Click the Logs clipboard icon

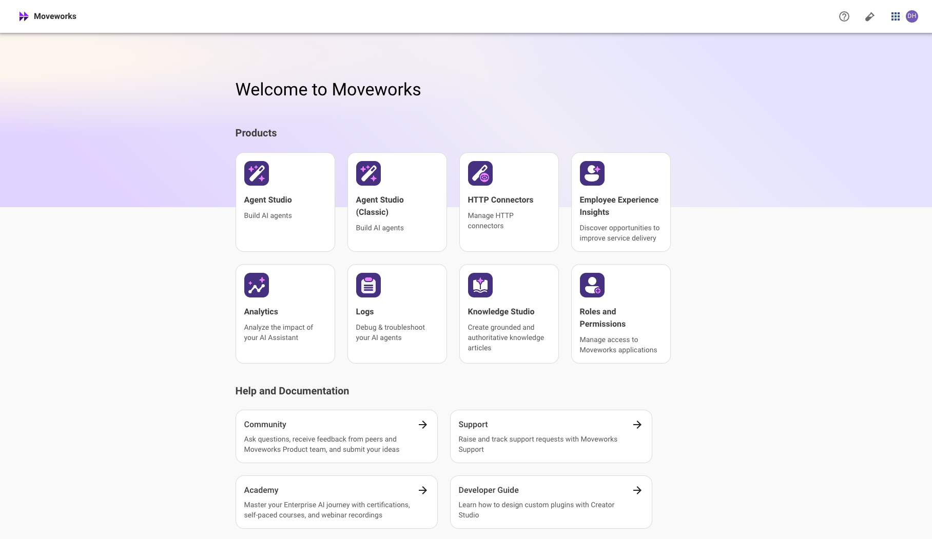click(368, 285)
